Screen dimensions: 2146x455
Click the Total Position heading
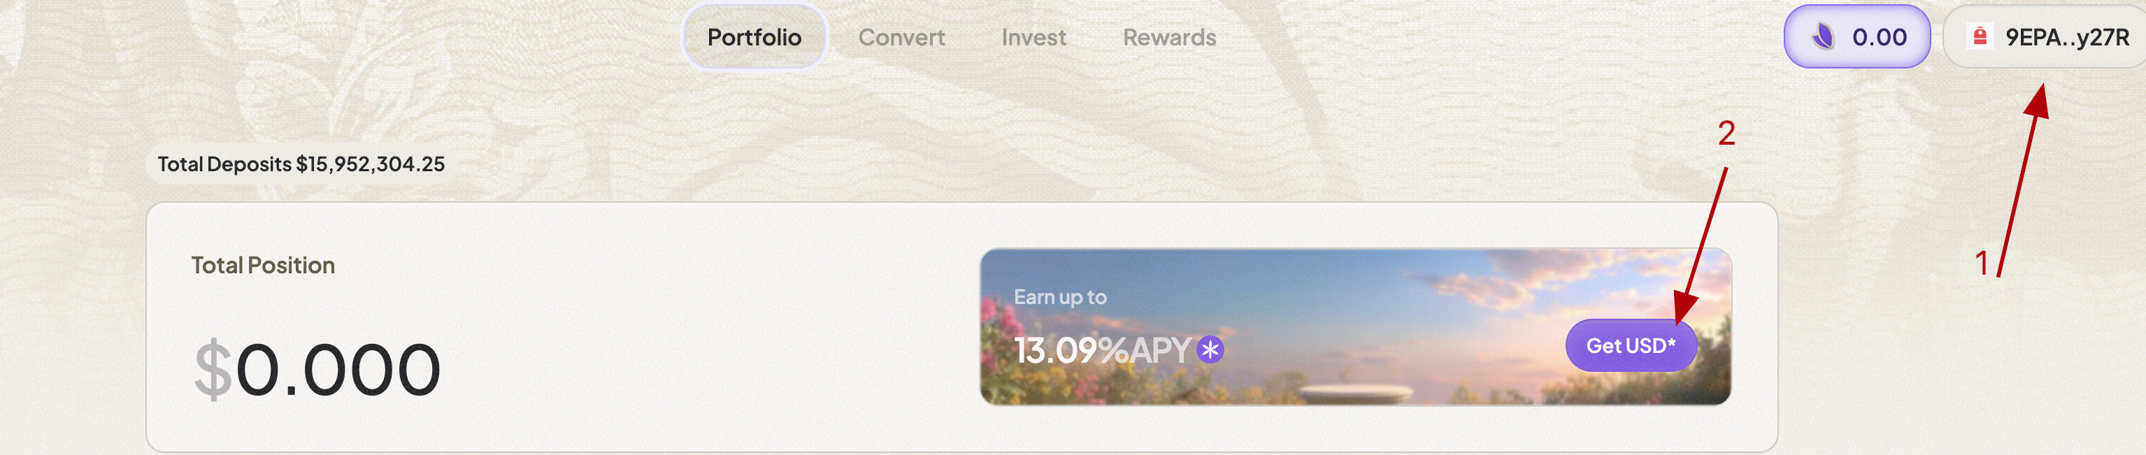pos(263,265)
